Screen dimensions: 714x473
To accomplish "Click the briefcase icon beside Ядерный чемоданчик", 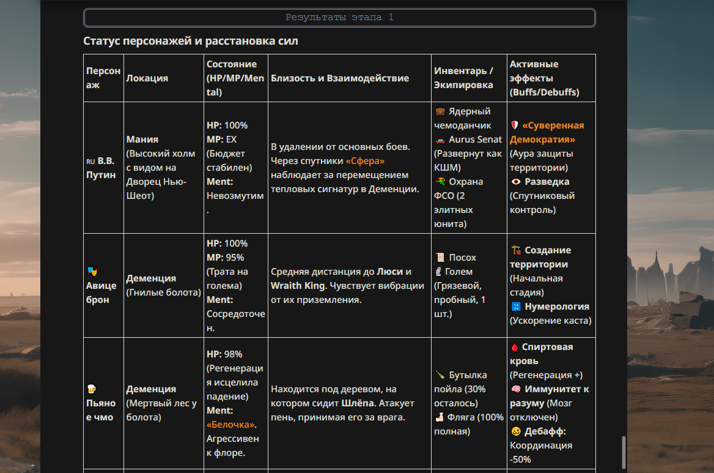I will [x=440, y=111].
